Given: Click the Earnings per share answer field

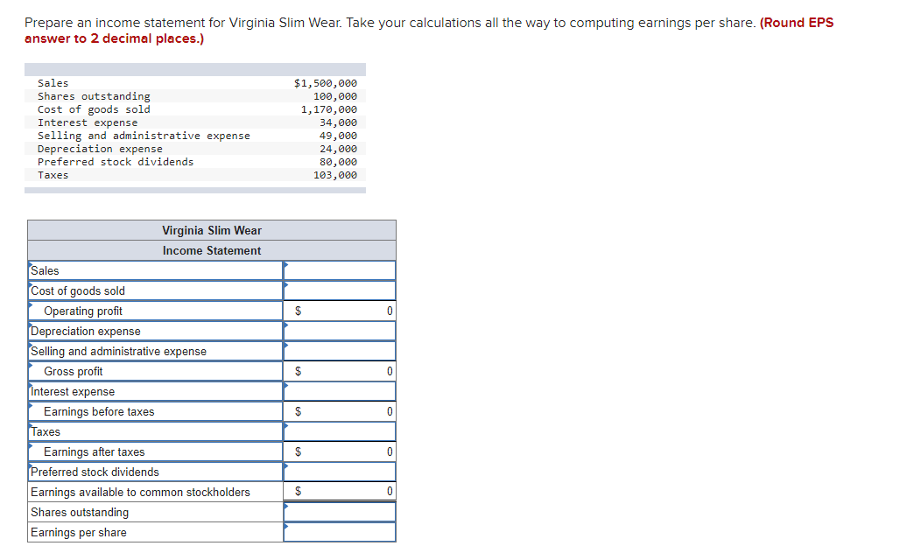Looking at the screenshot, I should (x=341, y=532).
